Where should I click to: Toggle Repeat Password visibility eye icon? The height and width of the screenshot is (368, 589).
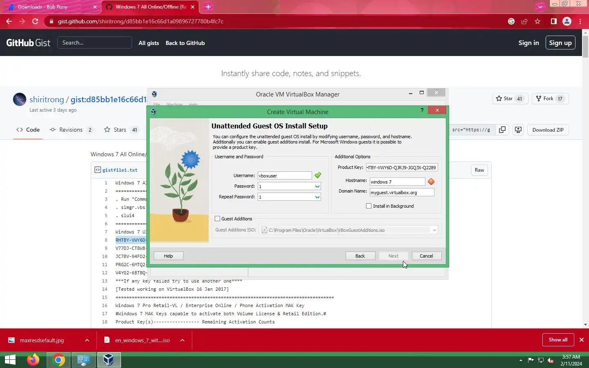coord(317,197)
